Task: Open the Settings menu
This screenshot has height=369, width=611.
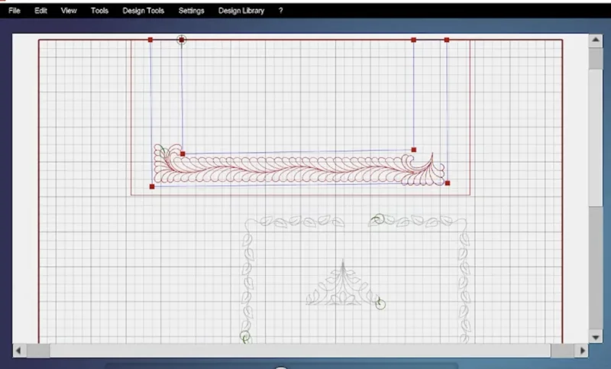Action: coord(191,11)
